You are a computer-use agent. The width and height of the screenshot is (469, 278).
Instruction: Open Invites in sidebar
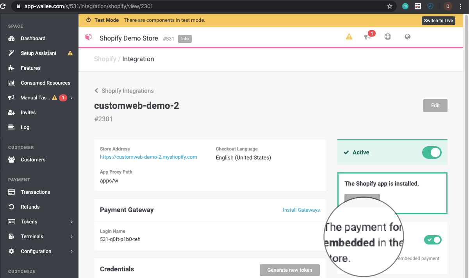point(28,113)
